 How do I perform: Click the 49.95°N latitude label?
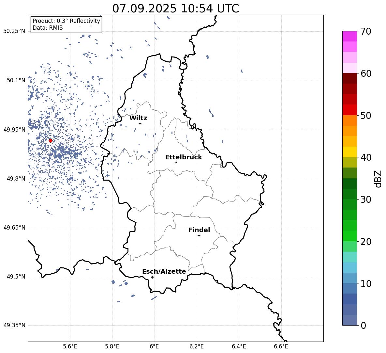click(x=14, y=130)
